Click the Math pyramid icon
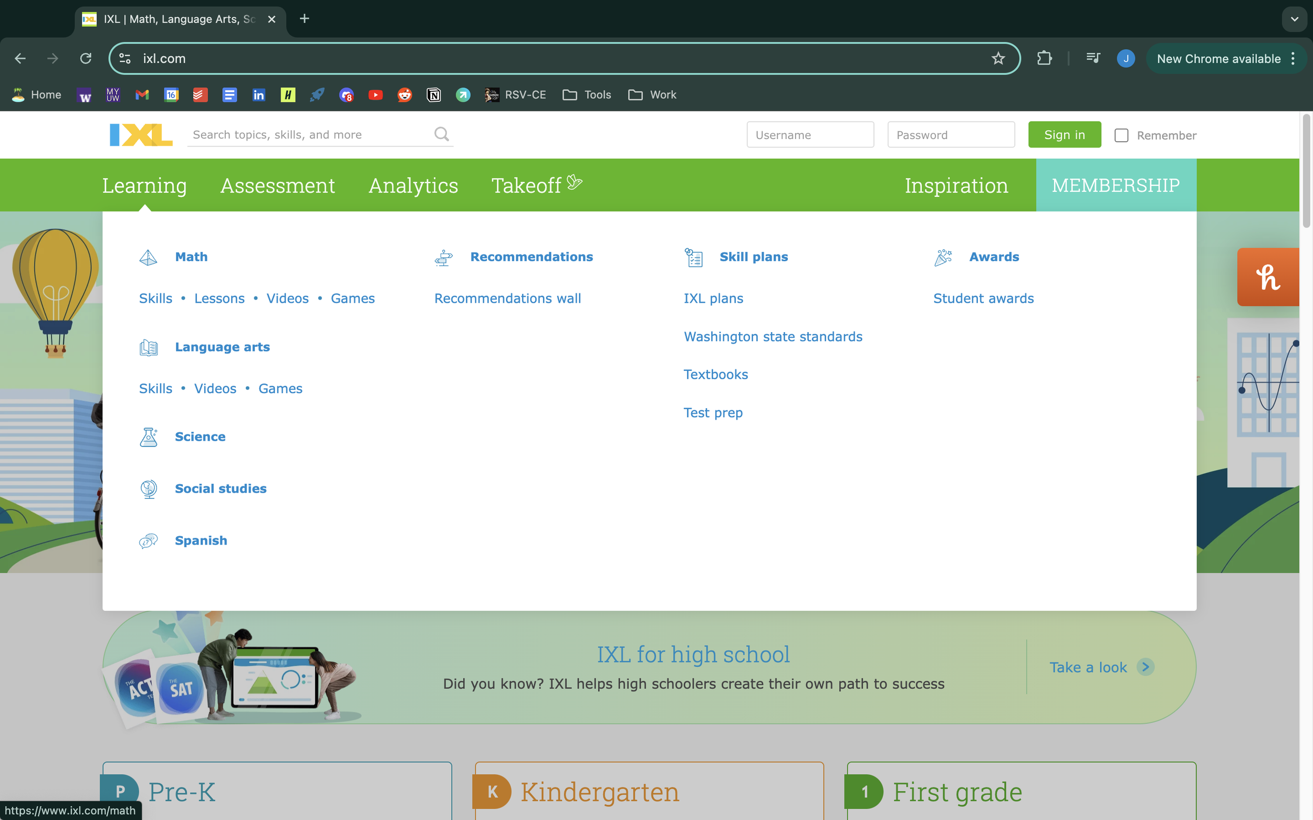Image resolution: width=1313 pixels, height=820 pixels. (148, 257)
